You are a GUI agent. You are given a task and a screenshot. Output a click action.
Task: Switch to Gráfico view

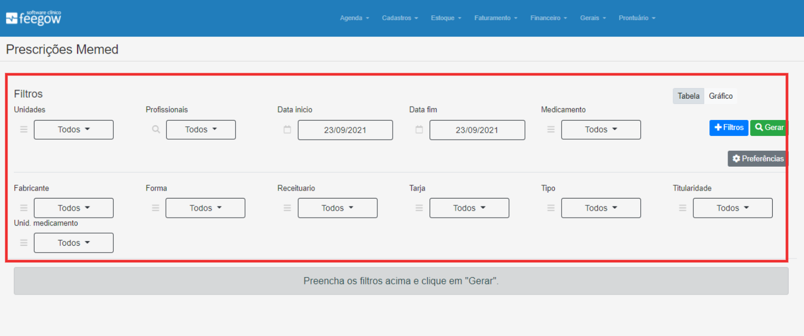click(721, 96)
